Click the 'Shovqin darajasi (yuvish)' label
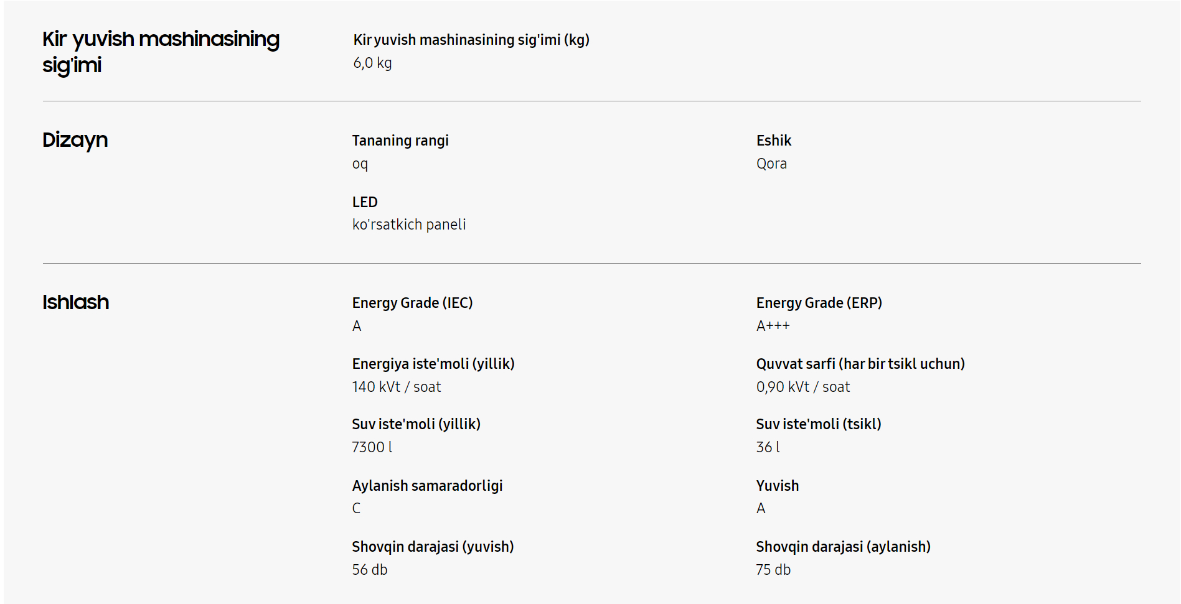This screenshot has height=604, width=1181. pos(433,547)
